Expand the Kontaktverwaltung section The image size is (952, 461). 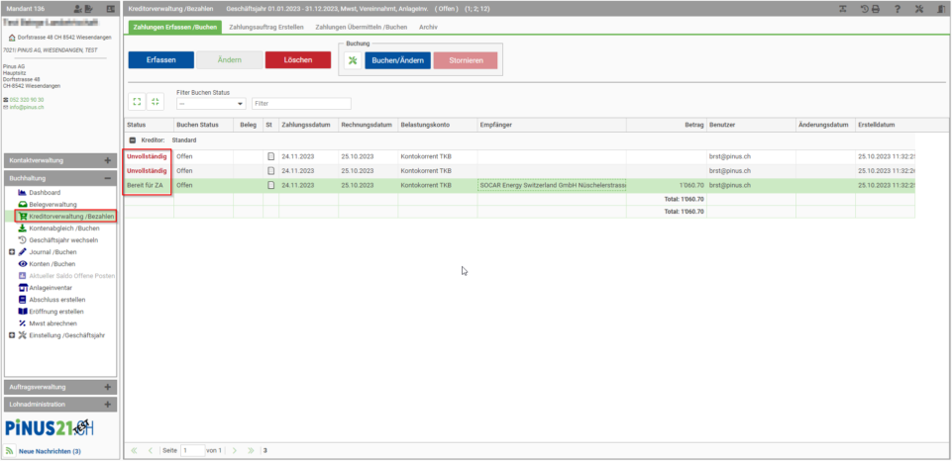coord(107,160)
